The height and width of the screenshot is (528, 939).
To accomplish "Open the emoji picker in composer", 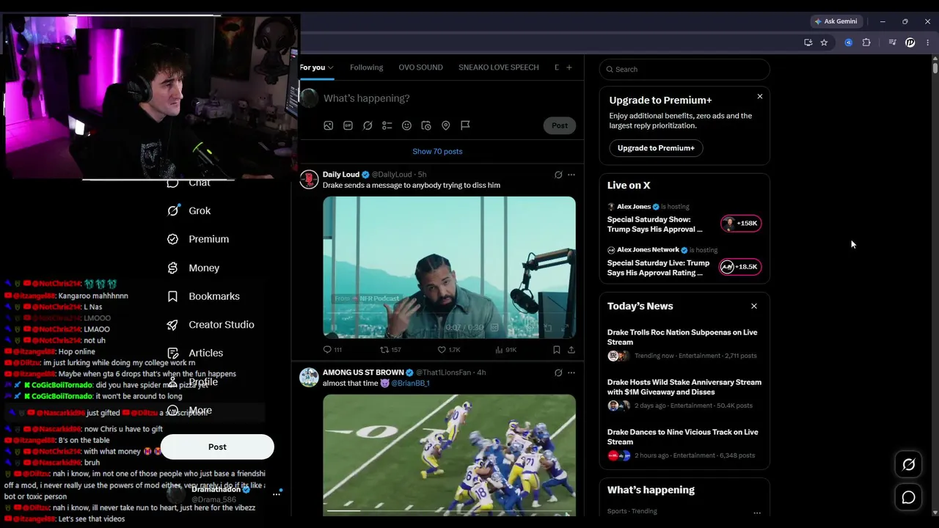I will (x=406, y=125).
